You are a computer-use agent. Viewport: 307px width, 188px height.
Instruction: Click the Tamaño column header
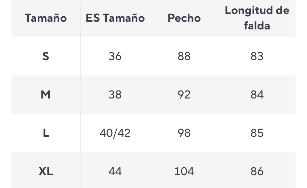click(x=46, y=18)
